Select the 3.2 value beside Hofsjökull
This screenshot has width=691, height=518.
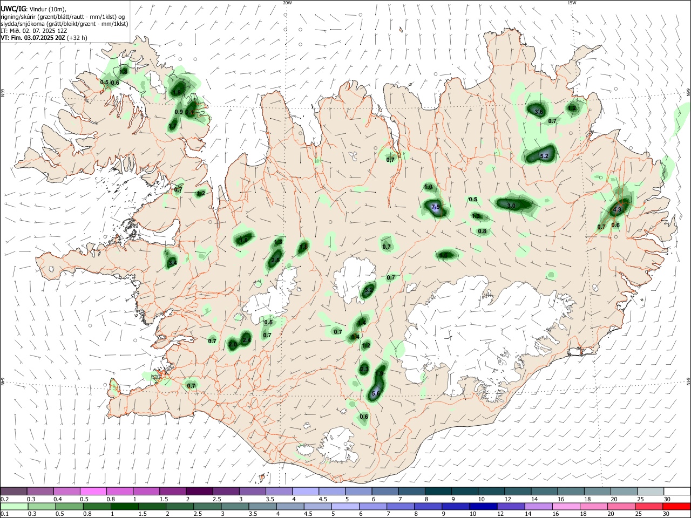tap(369, 290)
